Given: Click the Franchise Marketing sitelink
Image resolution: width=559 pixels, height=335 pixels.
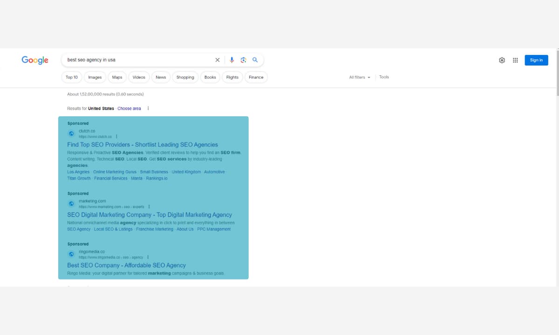Looking at the screenshot, I should tap(155, 229).
